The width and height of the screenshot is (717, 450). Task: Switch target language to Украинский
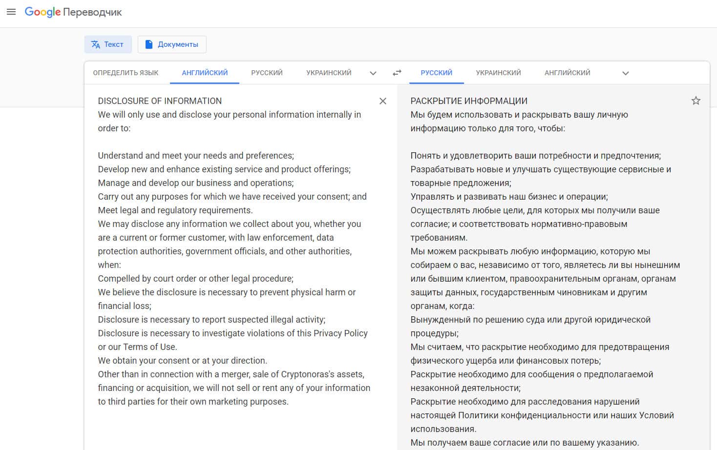498,73
